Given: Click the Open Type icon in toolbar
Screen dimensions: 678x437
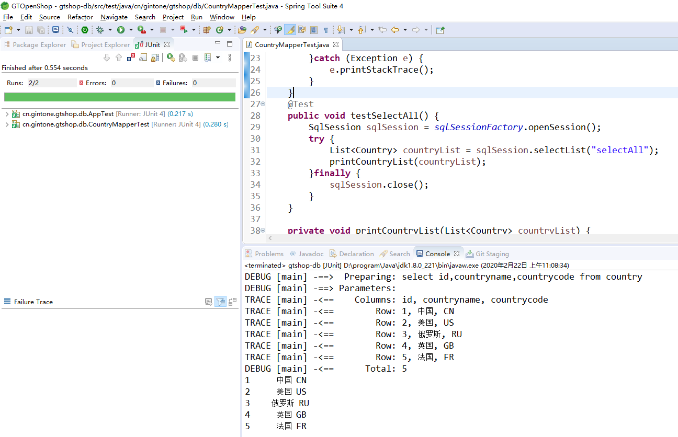Looking at the screenshot, I should (242, 30).
